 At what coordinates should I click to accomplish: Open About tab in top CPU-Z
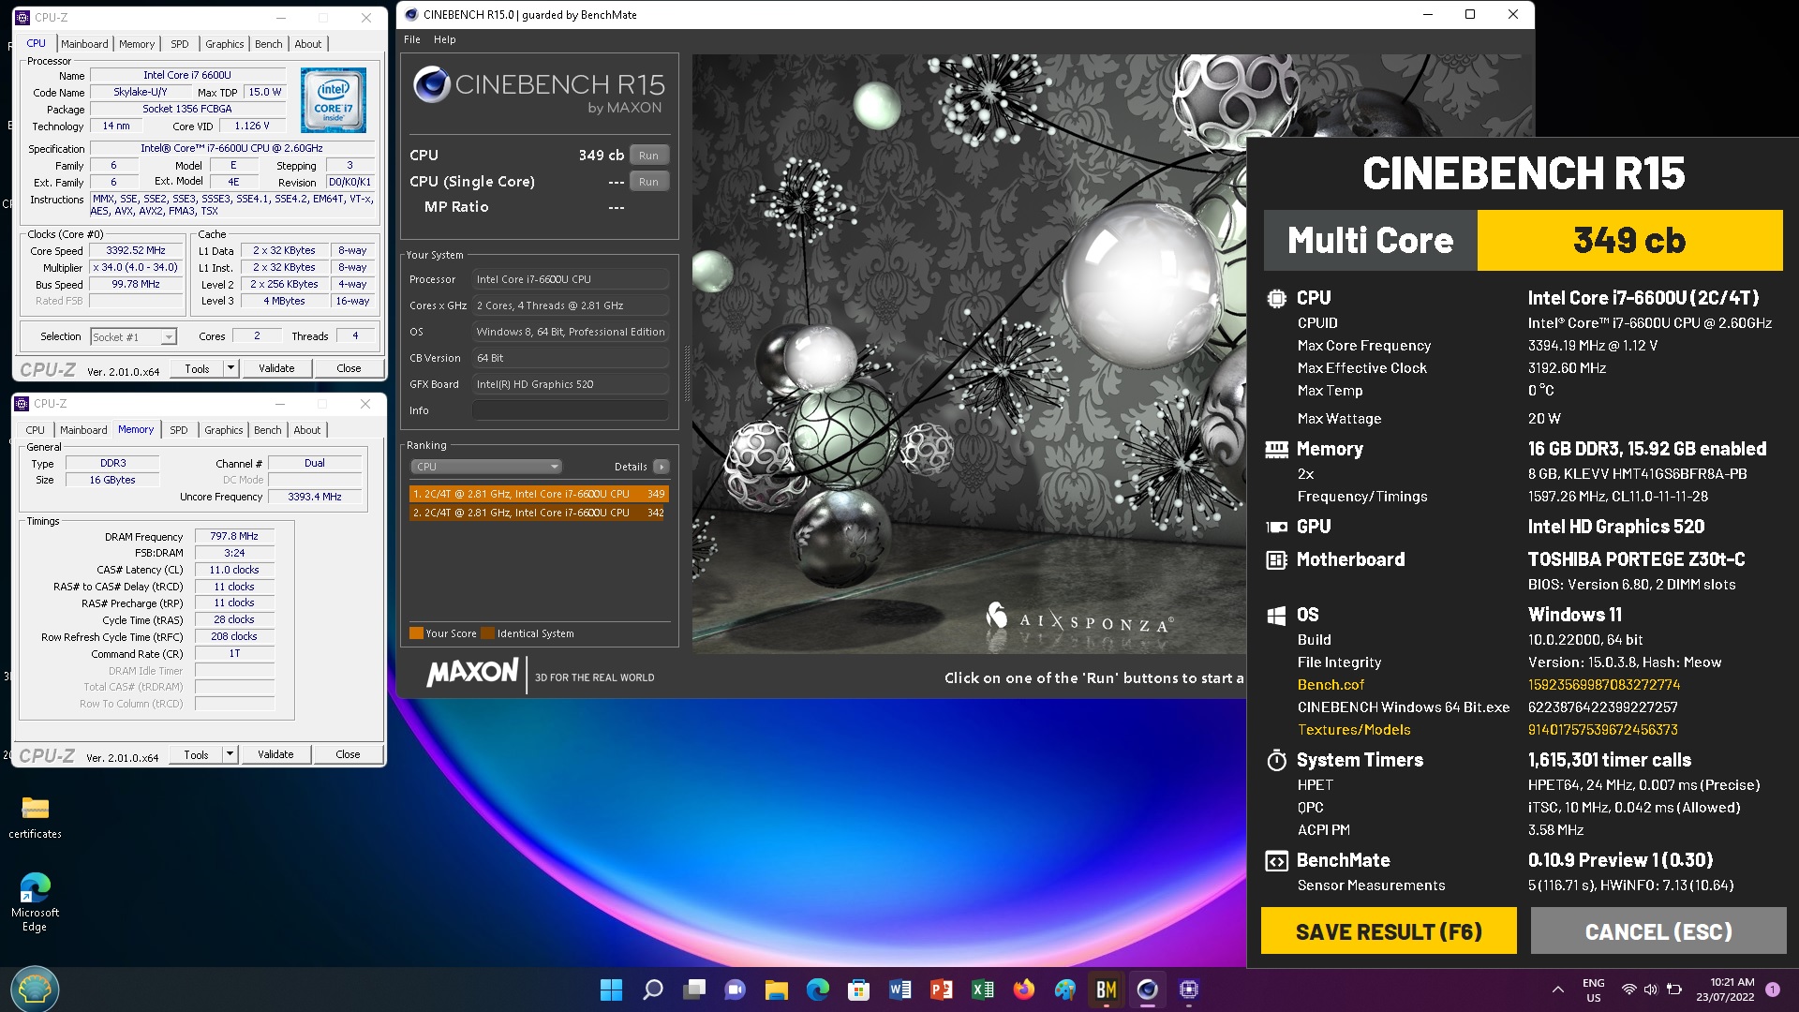click(x=308, y=44)
